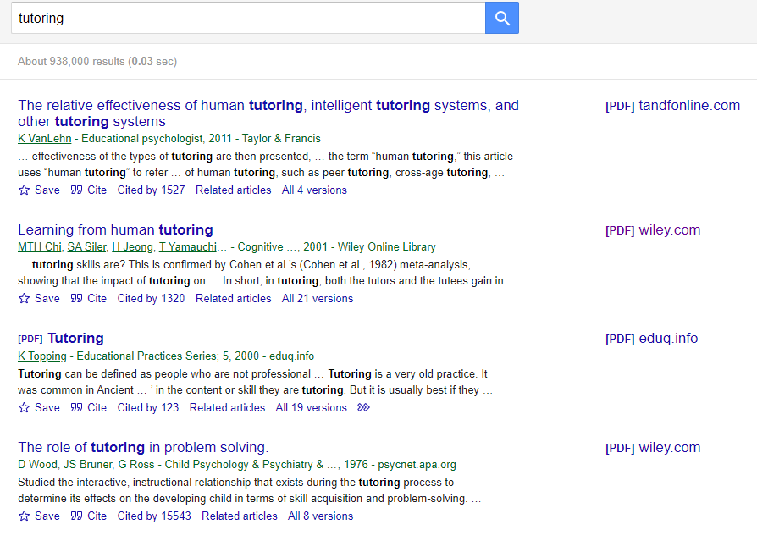
Task: Click the "MTH Chi" author link
Action: pos(39,246)
